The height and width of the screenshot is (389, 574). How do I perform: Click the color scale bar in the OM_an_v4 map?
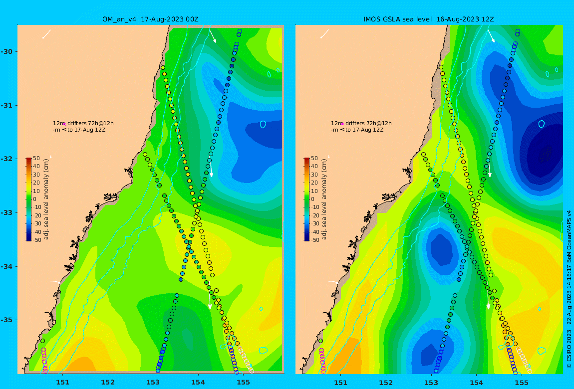point(28,199)
